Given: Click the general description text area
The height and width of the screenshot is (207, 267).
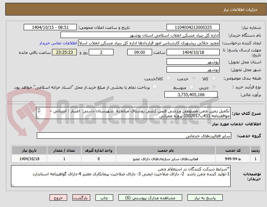Looking at the screenshot, I should (133, 113).
